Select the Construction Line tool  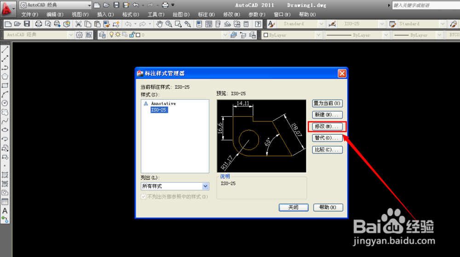point(5,58)
